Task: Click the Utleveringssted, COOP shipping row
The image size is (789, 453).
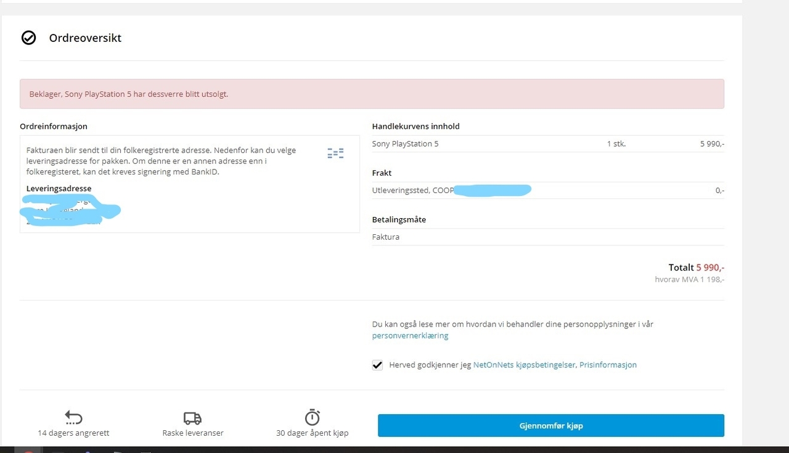Action: 548,190
